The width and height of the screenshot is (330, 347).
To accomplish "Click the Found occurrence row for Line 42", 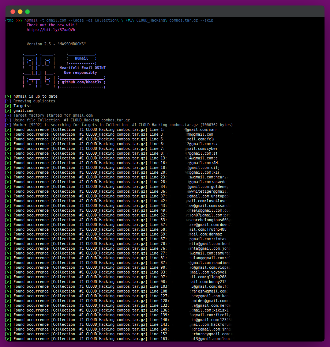I will tap(116, 201).
